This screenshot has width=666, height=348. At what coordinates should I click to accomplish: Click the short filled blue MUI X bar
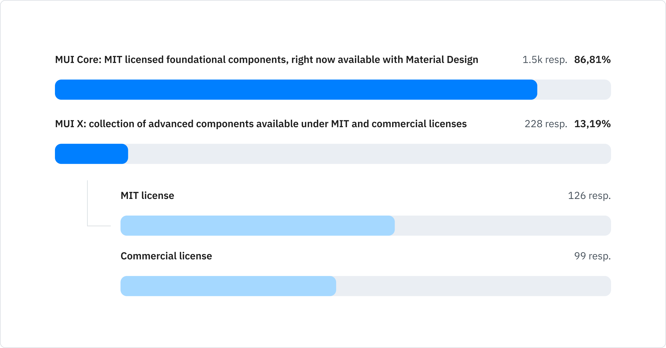[91, 154]
